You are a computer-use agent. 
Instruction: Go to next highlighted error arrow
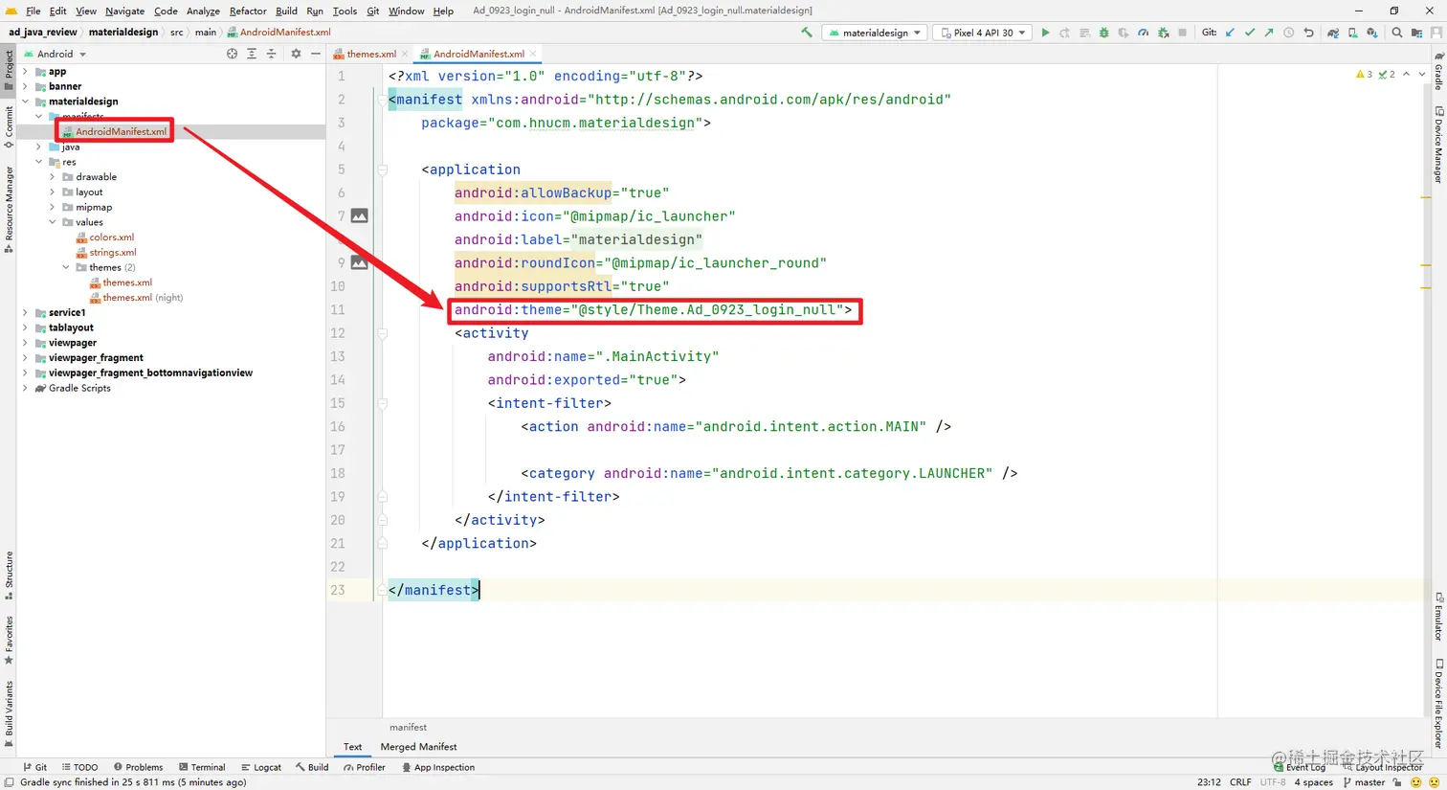[1422, 74]
